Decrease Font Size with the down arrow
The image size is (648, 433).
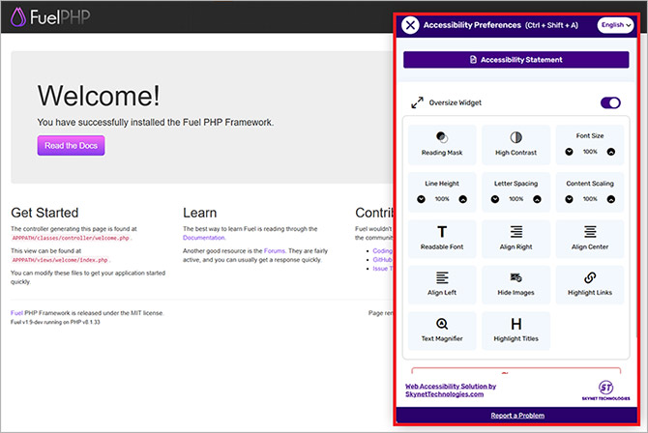(569, 152)
